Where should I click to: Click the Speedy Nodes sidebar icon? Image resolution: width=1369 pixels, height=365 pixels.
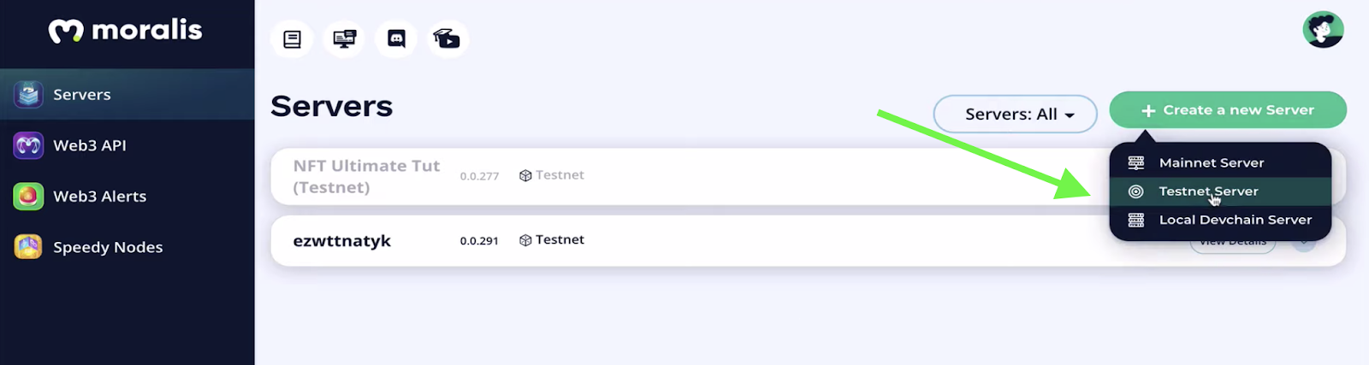[28, 247]
